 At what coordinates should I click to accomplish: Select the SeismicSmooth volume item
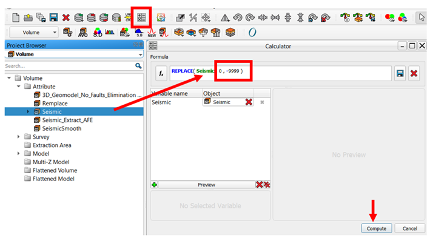pos(62,128)
